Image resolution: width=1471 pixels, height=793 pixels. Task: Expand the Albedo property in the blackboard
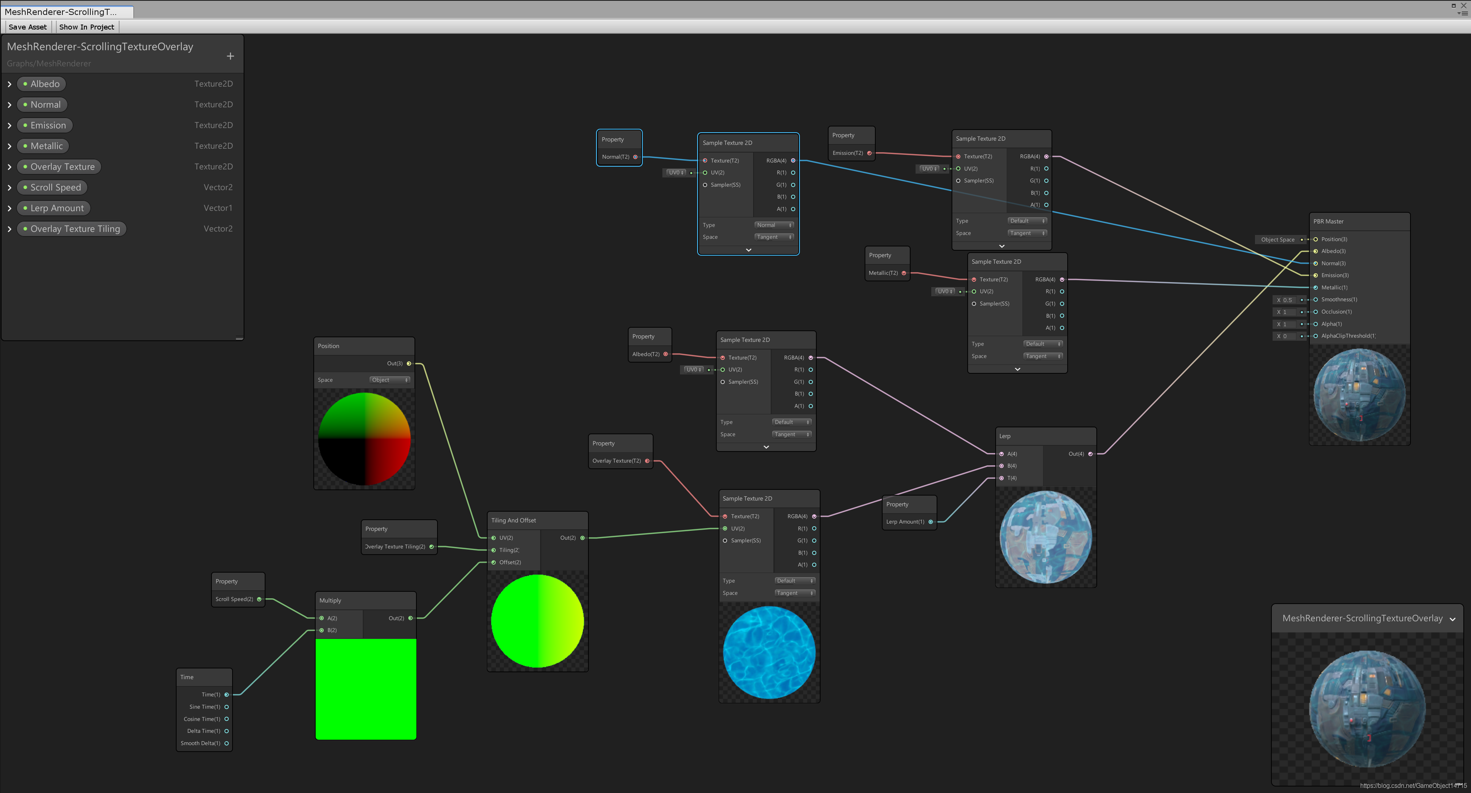point(10,84)
